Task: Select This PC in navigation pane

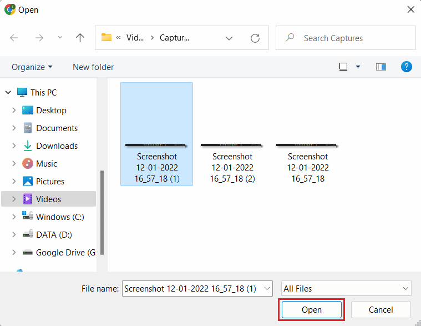Action: (43, 92)
